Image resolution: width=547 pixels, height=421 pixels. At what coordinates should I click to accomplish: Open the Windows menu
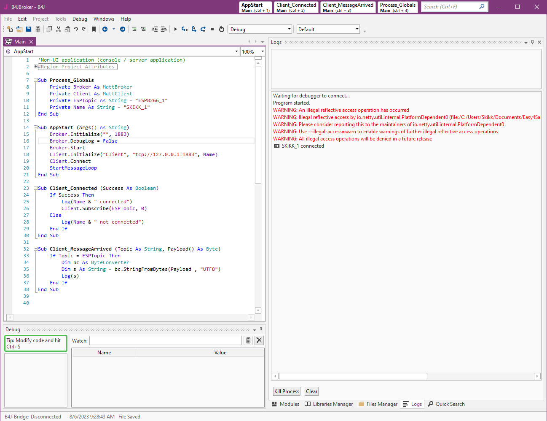(x=104, y=19)
